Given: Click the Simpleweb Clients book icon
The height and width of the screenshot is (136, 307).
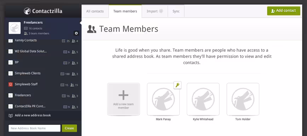Looking at the screenshot, I should point(11,73).
